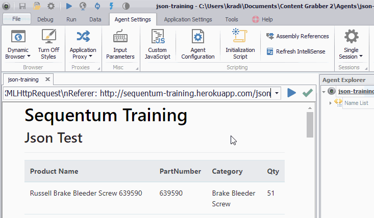
Task: Open Agent Configuration settings
Action: (198, 37)
